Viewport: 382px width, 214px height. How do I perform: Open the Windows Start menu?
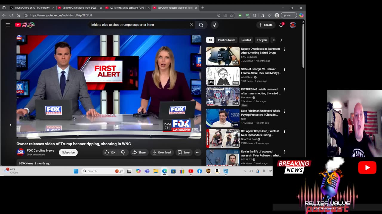[x=76, y=171]
